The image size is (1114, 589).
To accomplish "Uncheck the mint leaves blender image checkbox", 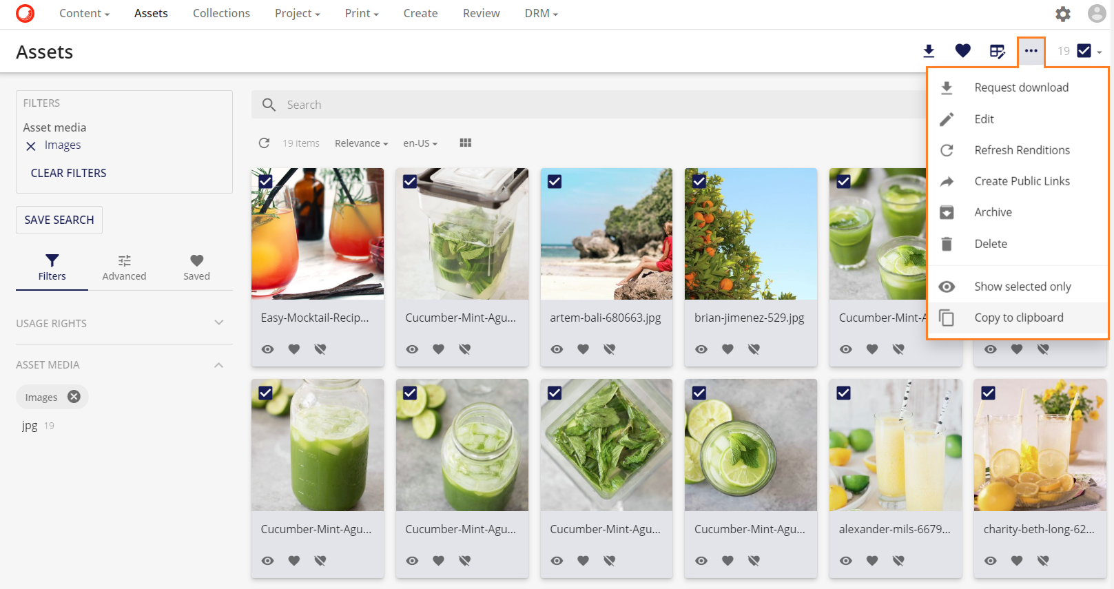I will [x=555, y=393].
